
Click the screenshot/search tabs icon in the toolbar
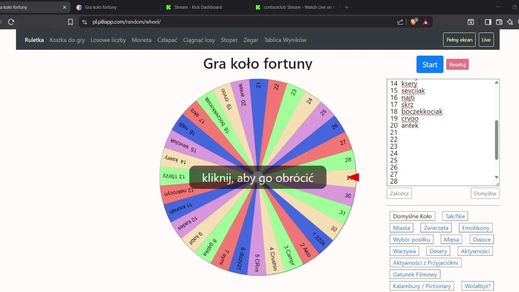(x=471, y=22)
